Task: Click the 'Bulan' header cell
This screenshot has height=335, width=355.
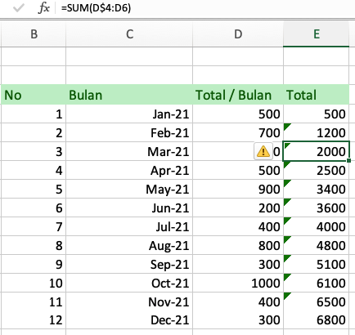Action: [x=129, y=95]
